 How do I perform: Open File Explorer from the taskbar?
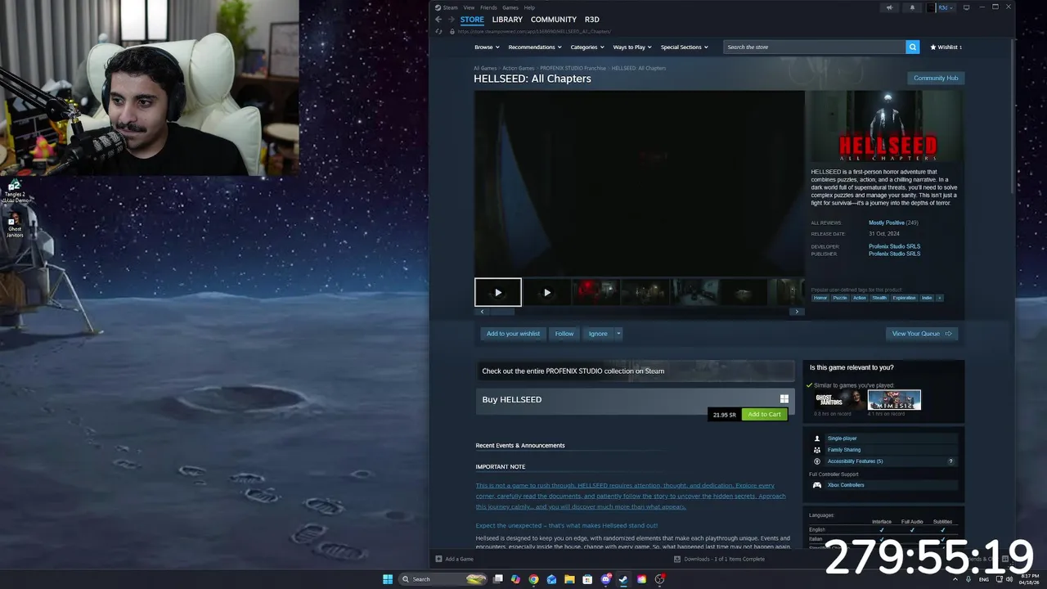[x=569, y=579]
